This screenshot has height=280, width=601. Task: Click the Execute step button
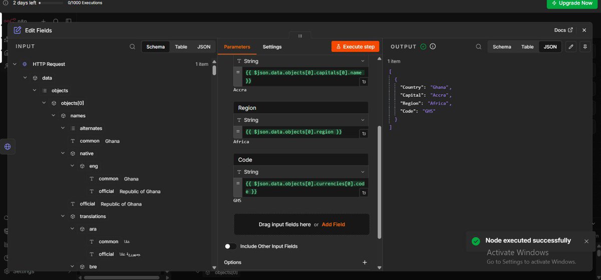click(355, 47)
